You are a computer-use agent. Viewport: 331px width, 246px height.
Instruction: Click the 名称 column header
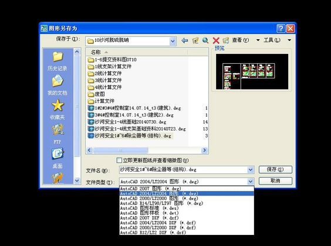coord(137,52)
